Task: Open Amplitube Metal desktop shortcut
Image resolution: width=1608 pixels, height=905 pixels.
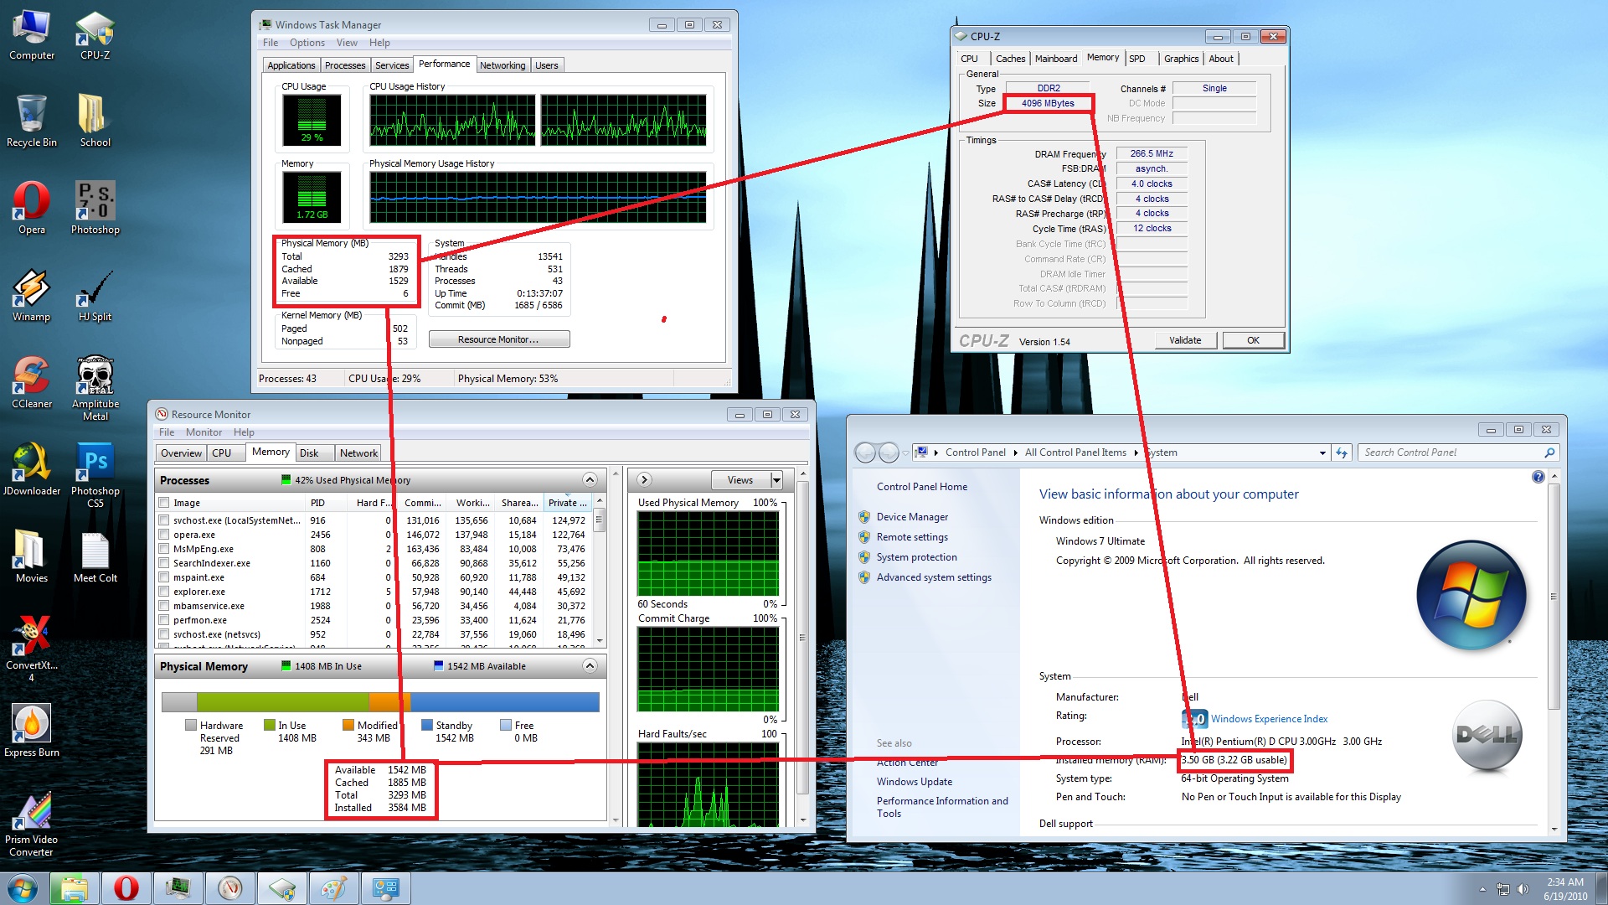Action: 95,389
